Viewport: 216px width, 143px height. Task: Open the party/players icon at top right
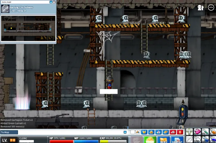201,8
